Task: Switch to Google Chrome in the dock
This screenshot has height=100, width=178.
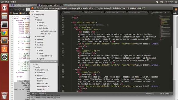Action: [x=4, y=32]
